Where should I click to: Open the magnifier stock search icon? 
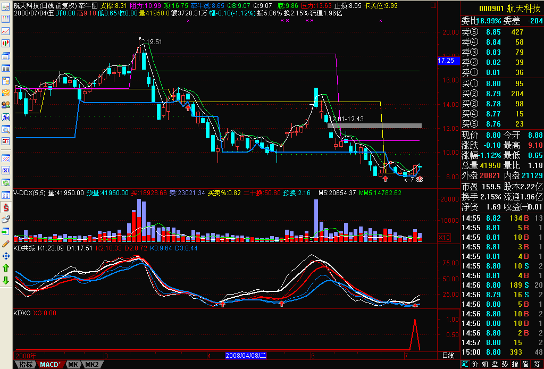pyautogui.click(x=5, y=129)
